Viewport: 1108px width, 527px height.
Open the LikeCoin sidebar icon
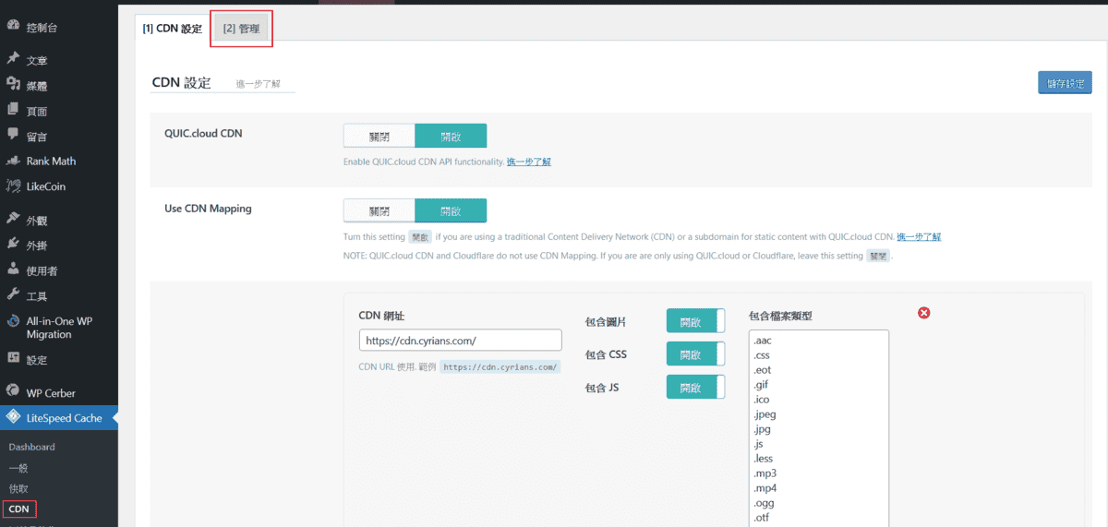14,186
